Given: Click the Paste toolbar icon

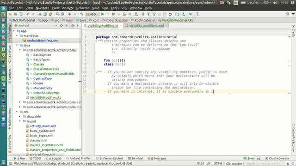Looking at the screenshot, I should [x=51, y=14].
